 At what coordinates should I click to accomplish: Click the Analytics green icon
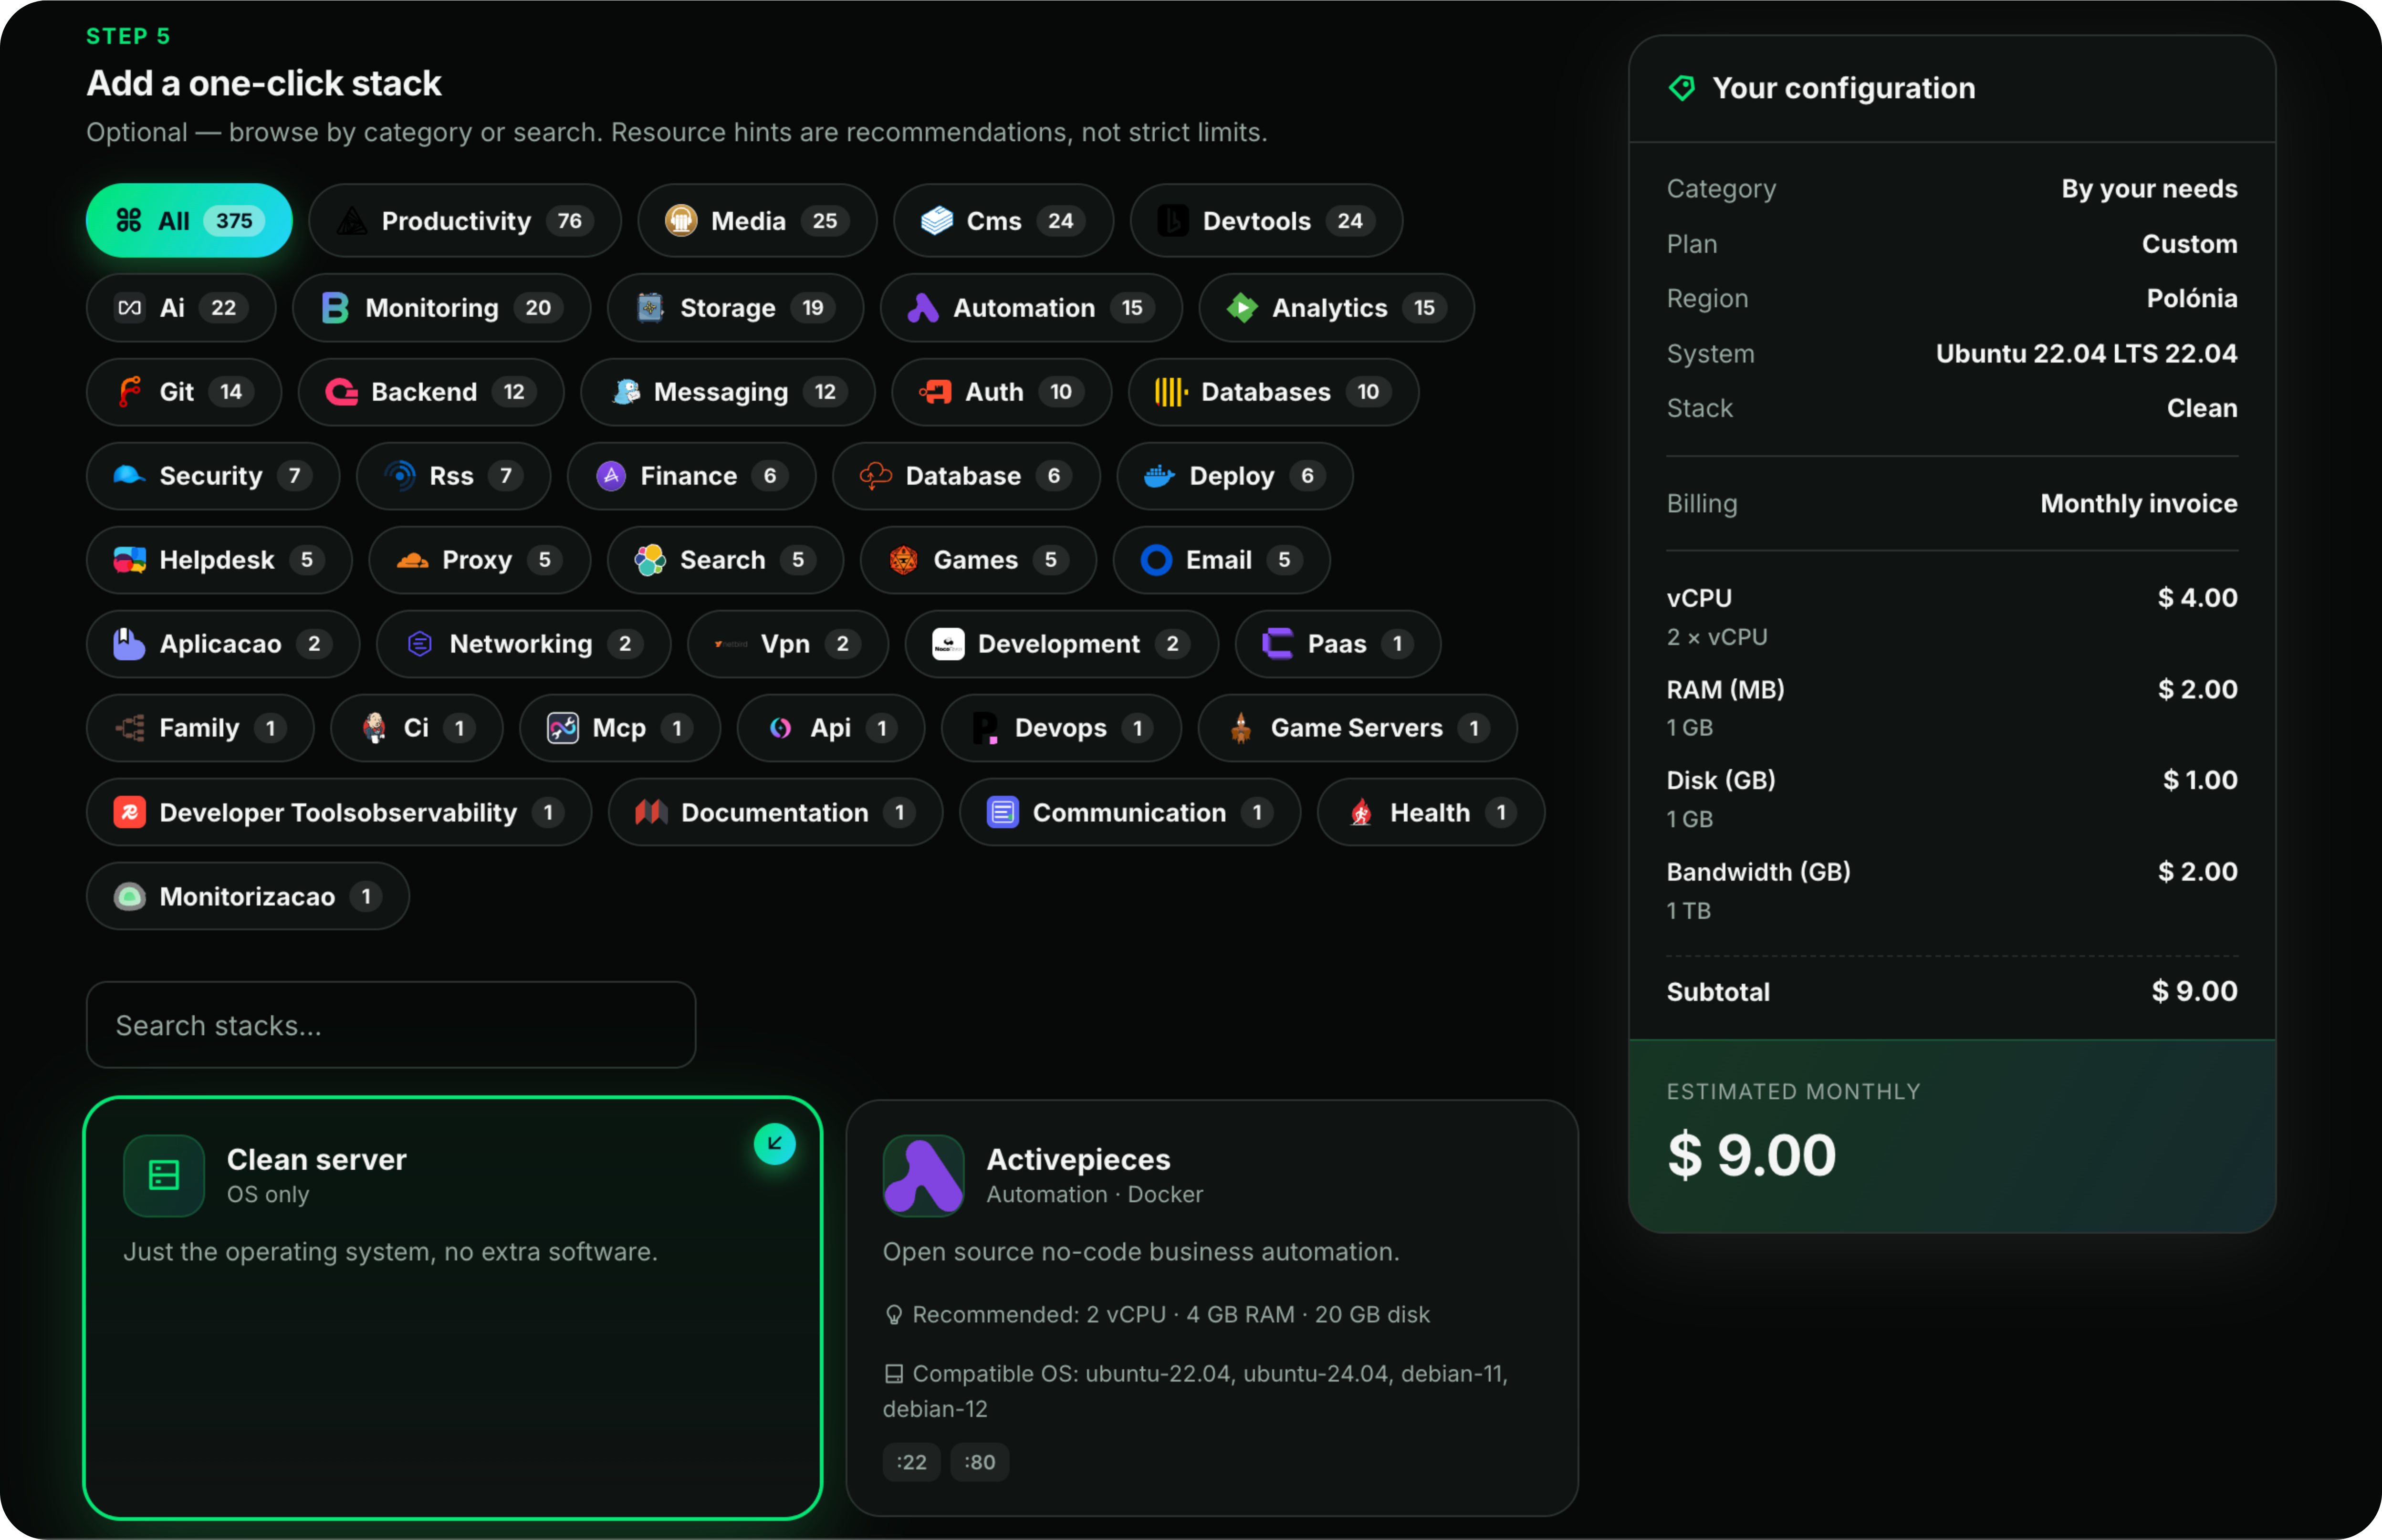1242,308
